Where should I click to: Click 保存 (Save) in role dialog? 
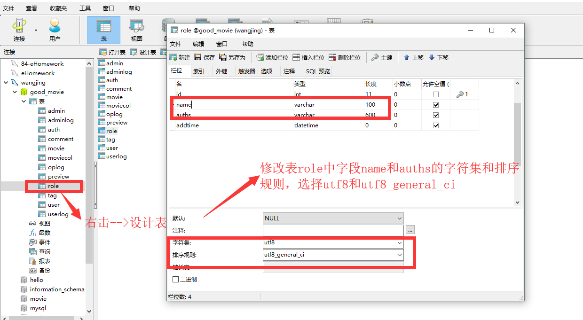205,57
